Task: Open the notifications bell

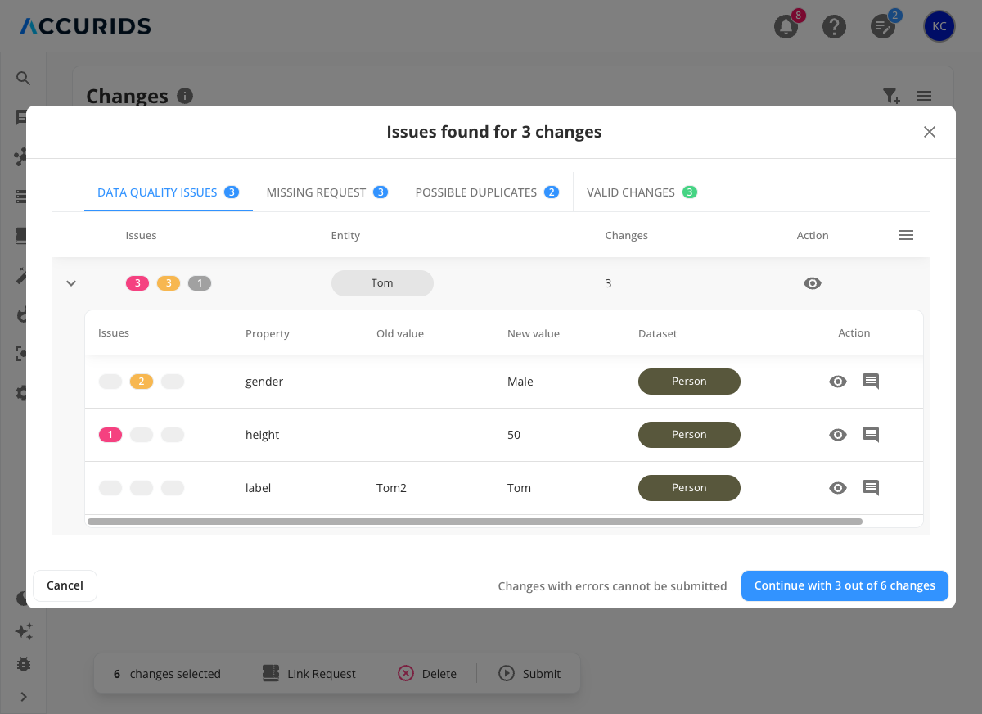Action: coord(785,27)
